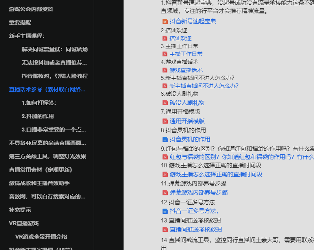Click the PDF icon beside 破没人刷礼物 link
The height and width of the screenshot is (250, 314).
click(165, 103)
